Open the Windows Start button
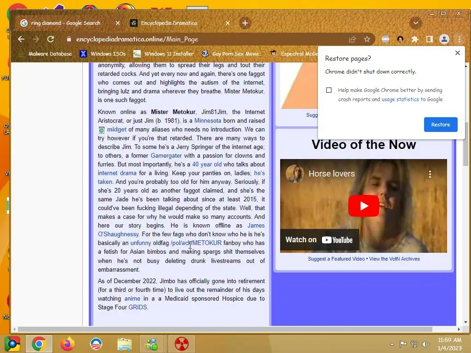The width and height of the screenshot is (471, 353). click(x=11, y=344)
